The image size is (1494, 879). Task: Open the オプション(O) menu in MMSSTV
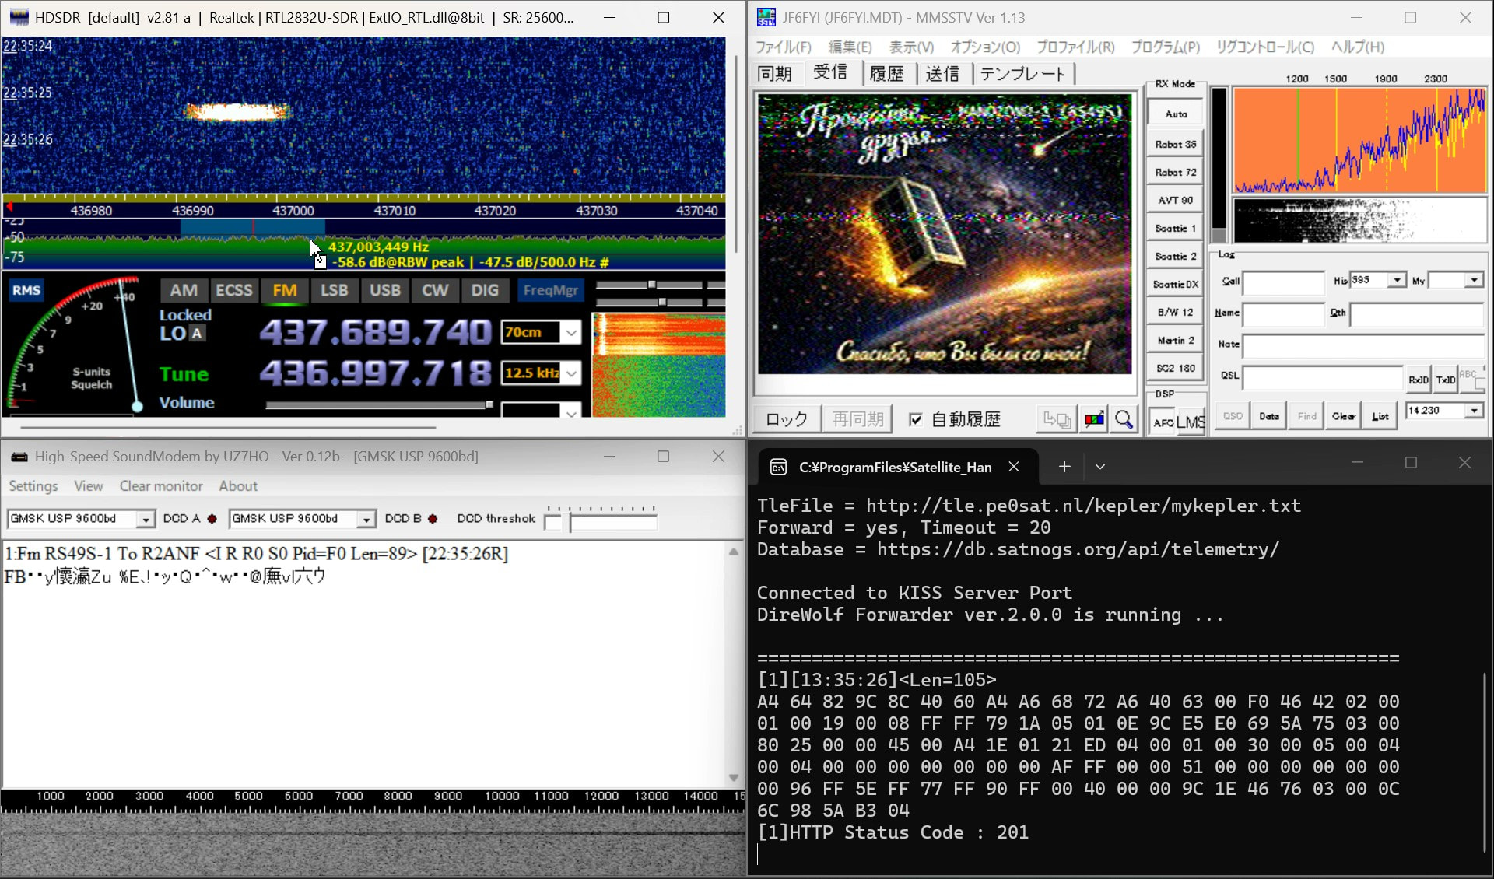(x=984, y=47)
